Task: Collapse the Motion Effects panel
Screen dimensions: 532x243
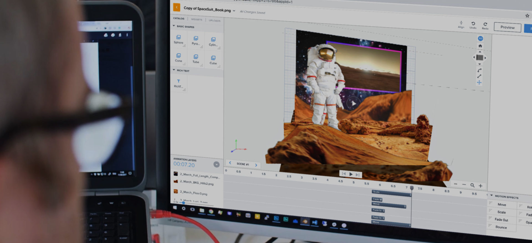Action: pos(492,195)
